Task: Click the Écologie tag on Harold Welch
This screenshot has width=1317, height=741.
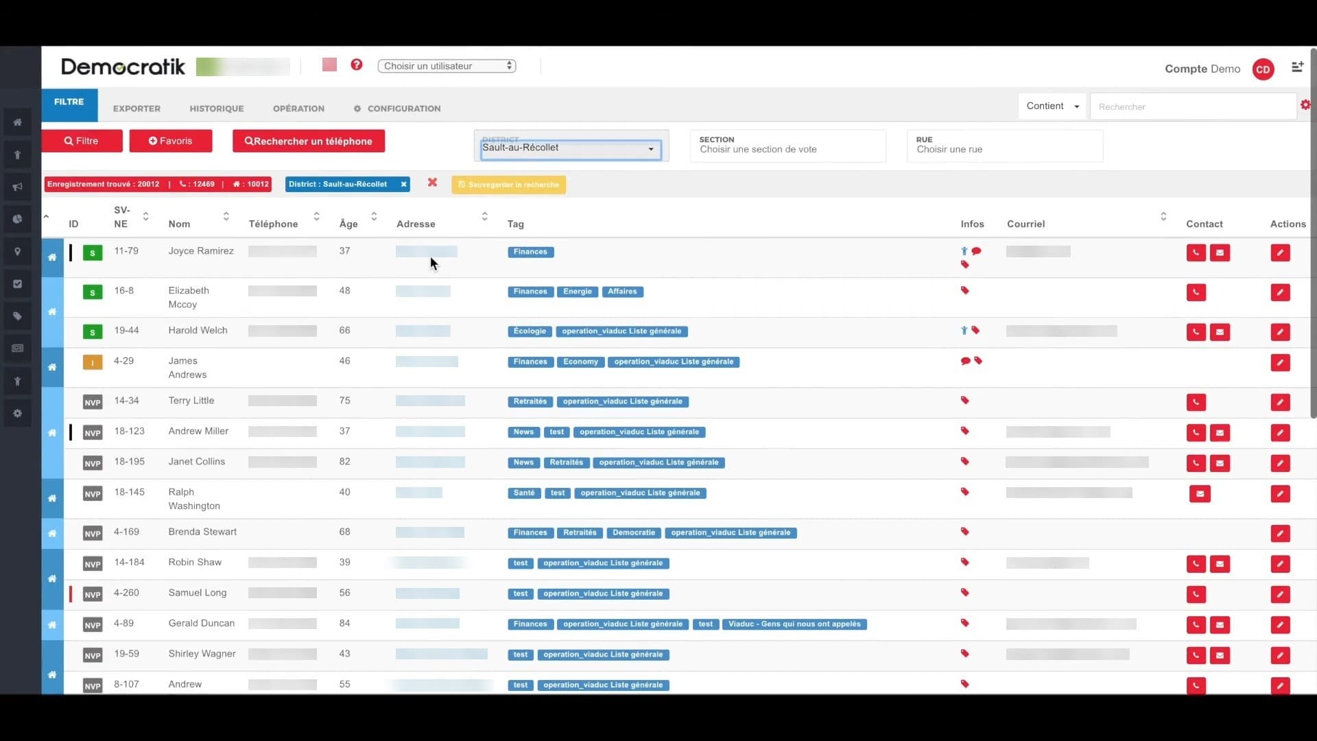Action: point(530,331)
